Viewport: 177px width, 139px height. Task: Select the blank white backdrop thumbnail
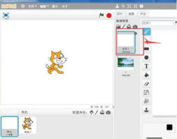click(126, 42)
